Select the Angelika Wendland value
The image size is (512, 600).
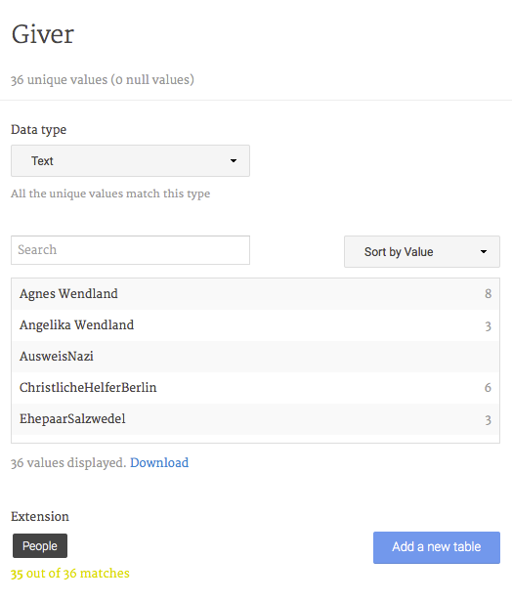pyautogui.click(x=76, y=325)
